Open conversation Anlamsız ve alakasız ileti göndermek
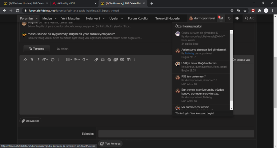This screenshot has width=277, height=148. [x=204, y=50]
